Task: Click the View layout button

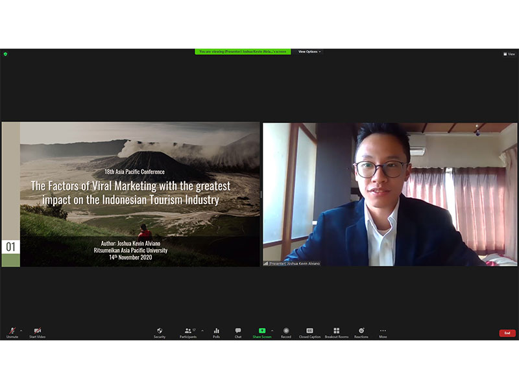Action: click(x=509, y=54)
